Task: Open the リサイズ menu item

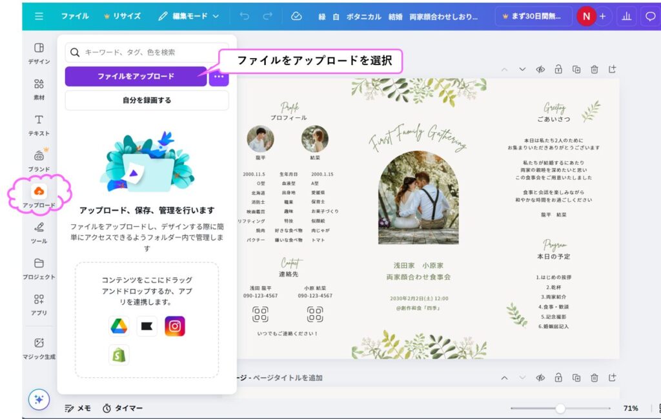Action: tap(122, 16)
